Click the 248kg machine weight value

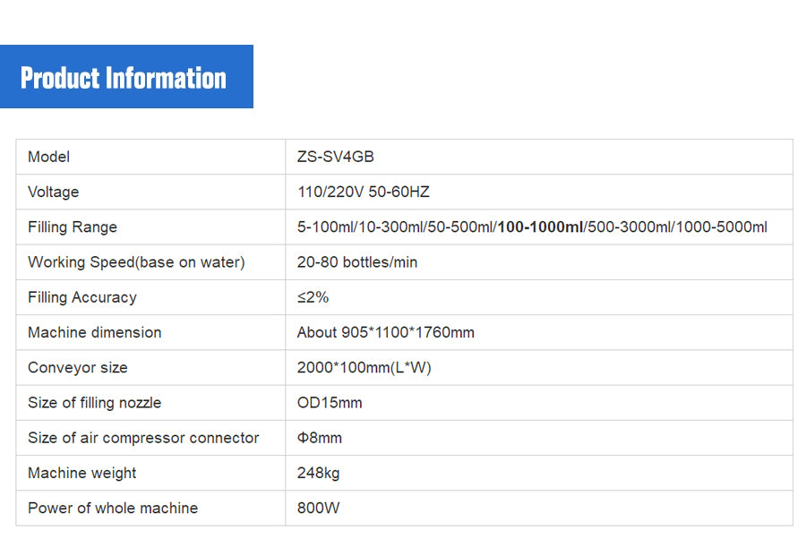[x=319, y=473]
